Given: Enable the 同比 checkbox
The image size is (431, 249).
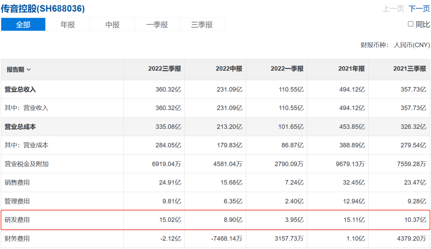Looking at the screenshot, I should (x=410, y=24).
